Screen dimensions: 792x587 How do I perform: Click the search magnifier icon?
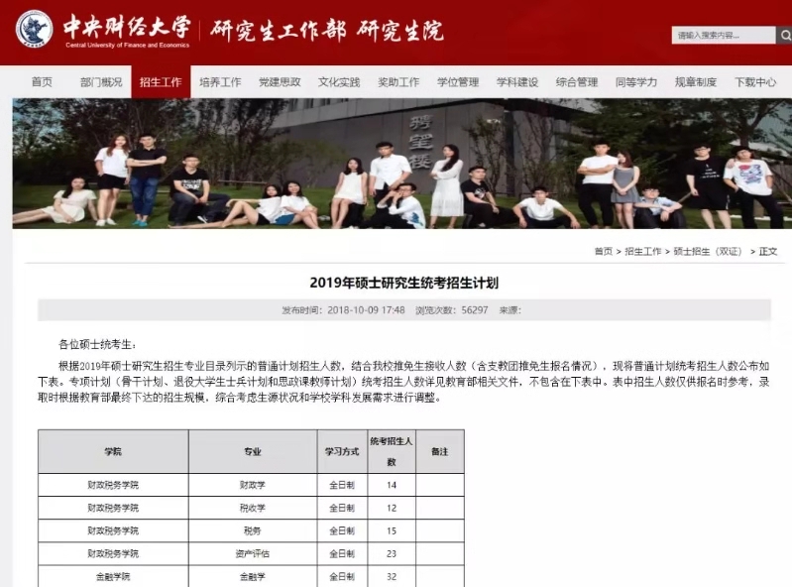point(783,36)
